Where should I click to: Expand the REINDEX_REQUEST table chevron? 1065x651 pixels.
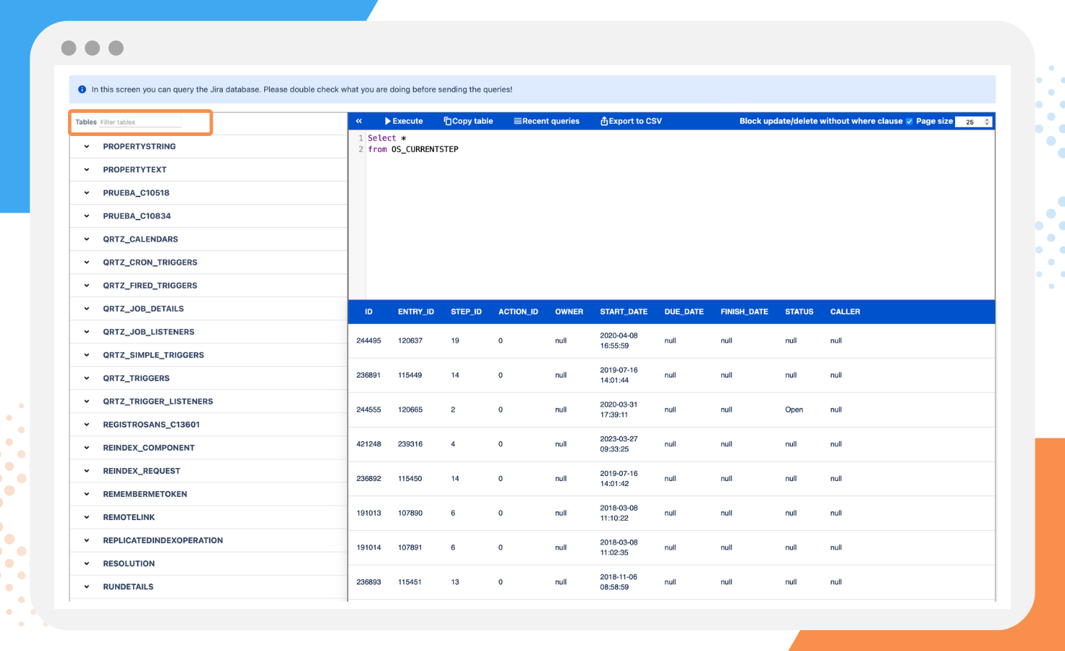click(x=87, y=470)
